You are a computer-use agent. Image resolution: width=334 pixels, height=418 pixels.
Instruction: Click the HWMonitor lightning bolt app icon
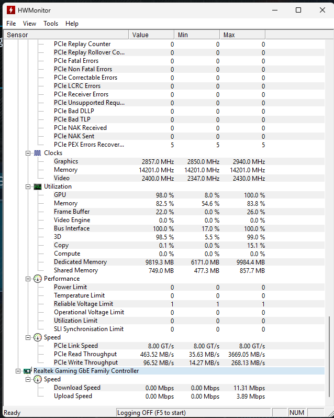click(x=11, y=10)
